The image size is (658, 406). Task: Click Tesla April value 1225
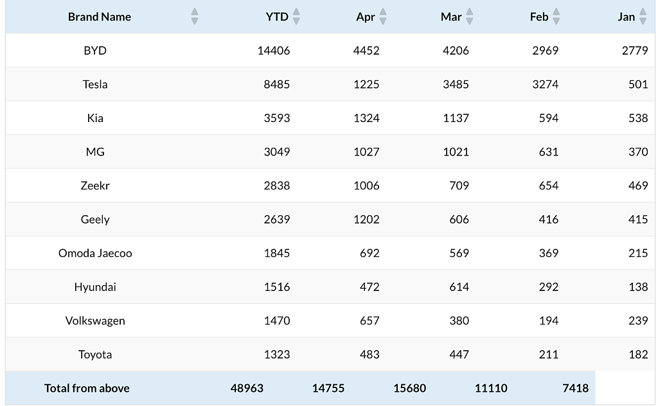coord(366,84)
